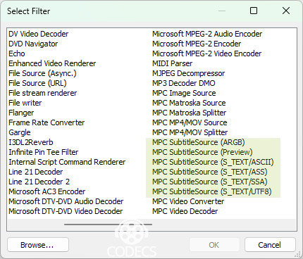303x259 pixels.
Task: Choose Microsoft AC3 Encoder
Action: pos(47,191)
